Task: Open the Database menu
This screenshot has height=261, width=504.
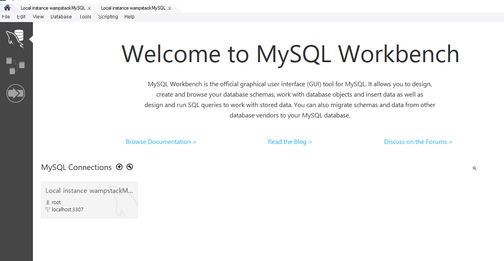Action: 61,16
